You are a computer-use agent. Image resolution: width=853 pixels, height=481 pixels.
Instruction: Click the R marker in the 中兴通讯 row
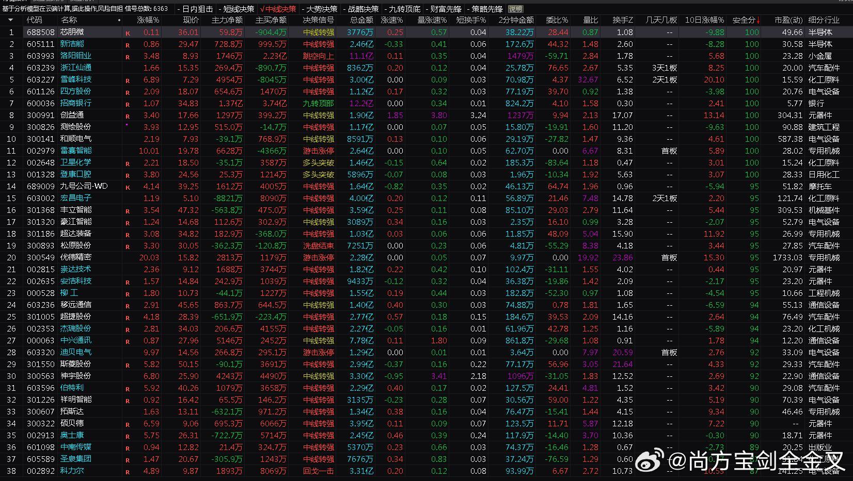pos(128,341)
